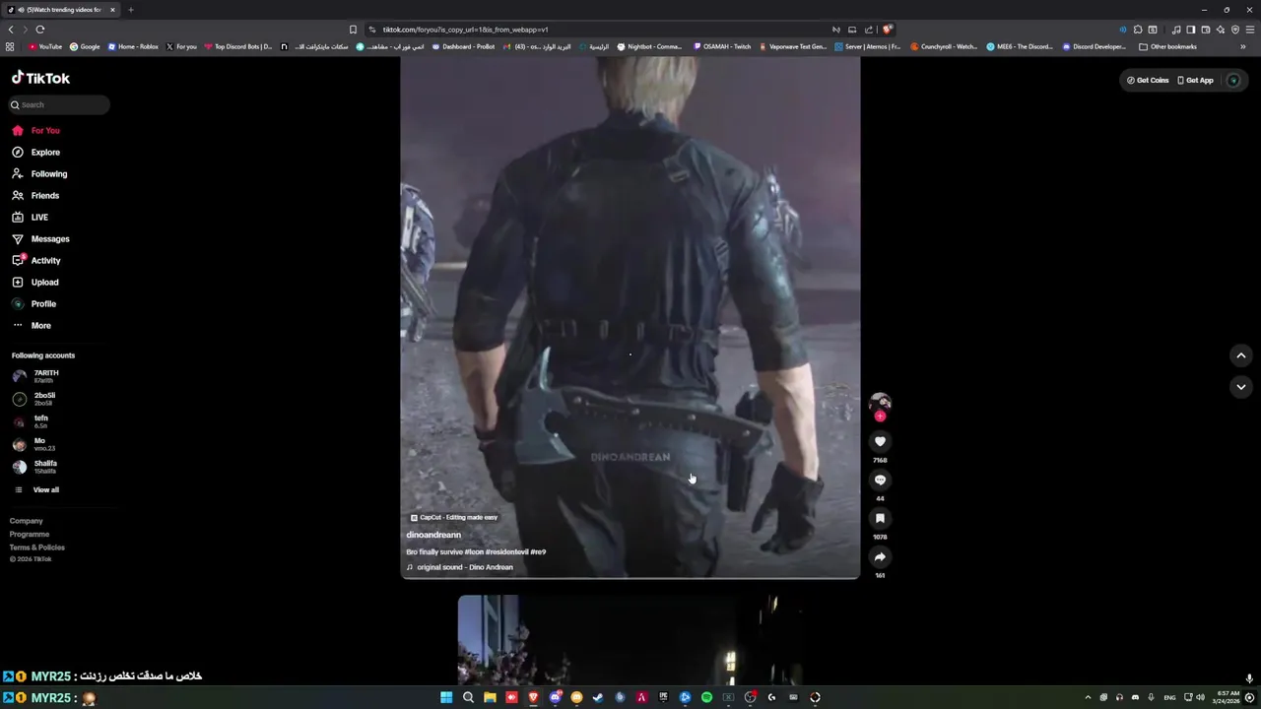The image size is (1261, 709).
Task: Open the dinoandreann username link
Action: pyautogui.click(x=433, y=535)
